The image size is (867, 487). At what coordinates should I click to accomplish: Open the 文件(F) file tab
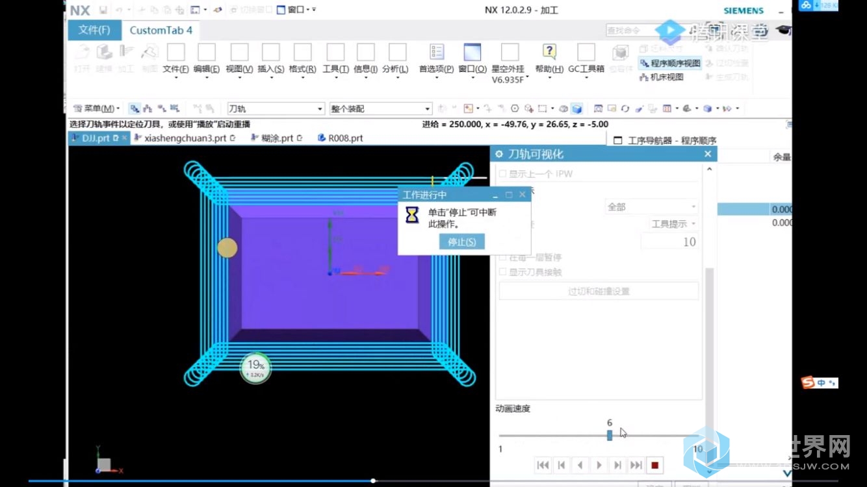(94, 30)
